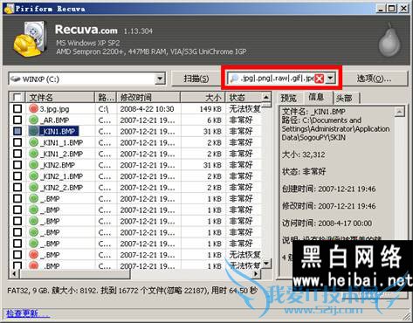The height and width of the screenshot is (323, 413).
Task: Check the box for _AR.BMP
Action: coord(17,120)
